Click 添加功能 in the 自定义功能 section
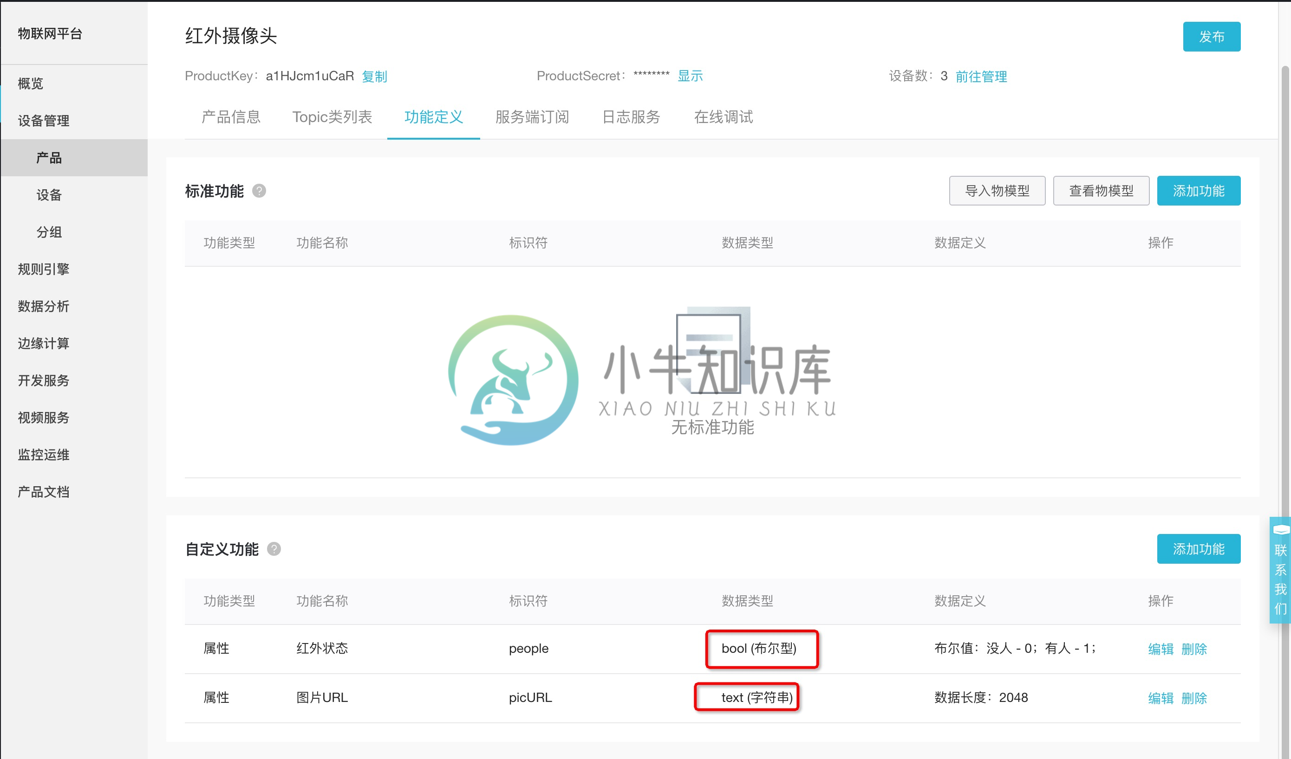Viewport: 1291px width, 759px height. click(x=1199, y=549)
